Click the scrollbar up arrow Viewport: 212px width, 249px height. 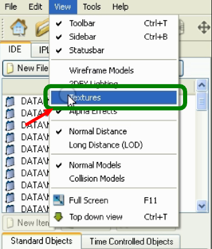tap(202, 85)
